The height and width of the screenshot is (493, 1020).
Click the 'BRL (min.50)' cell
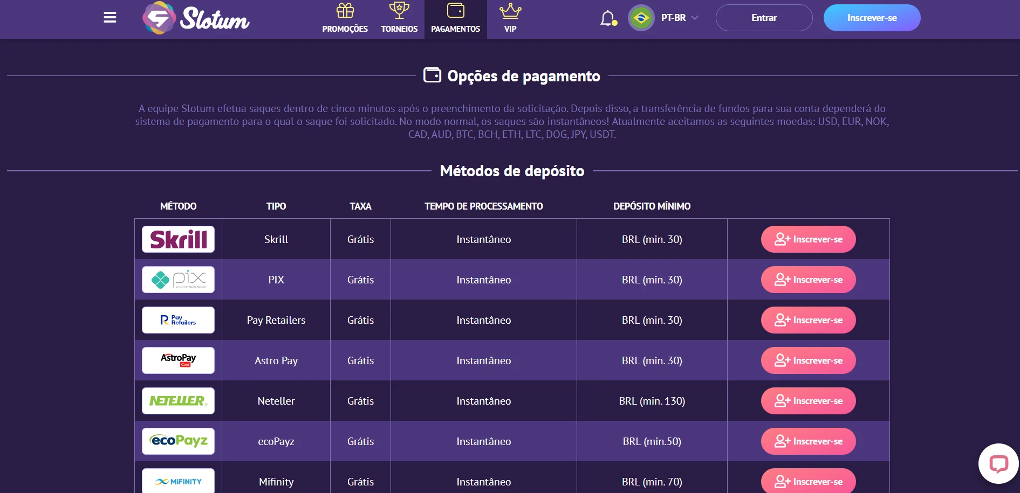[652, 441]
